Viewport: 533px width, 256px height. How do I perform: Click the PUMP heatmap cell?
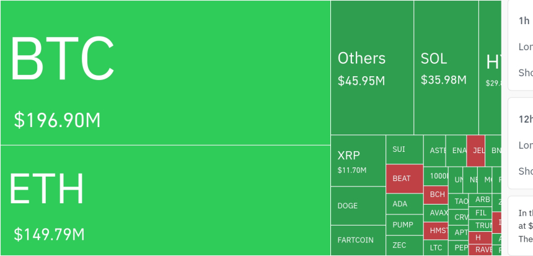404,224
